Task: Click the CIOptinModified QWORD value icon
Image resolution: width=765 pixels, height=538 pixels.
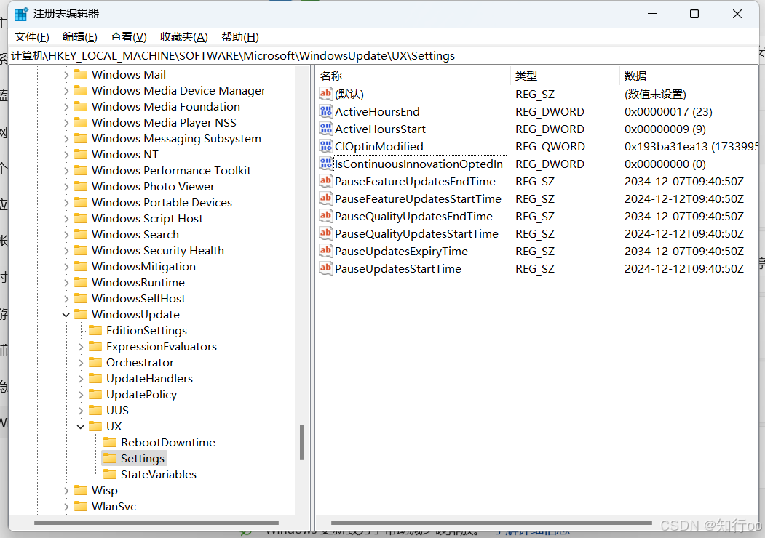Action: pos(325,147)
